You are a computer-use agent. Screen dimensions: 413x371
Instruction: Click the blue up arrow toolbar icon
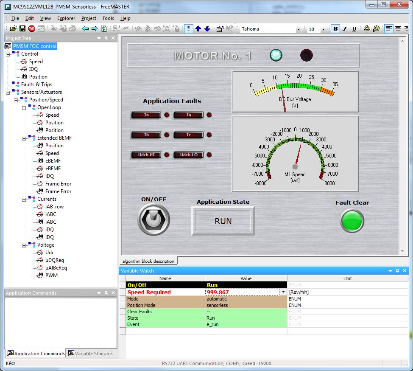point(198,28)
